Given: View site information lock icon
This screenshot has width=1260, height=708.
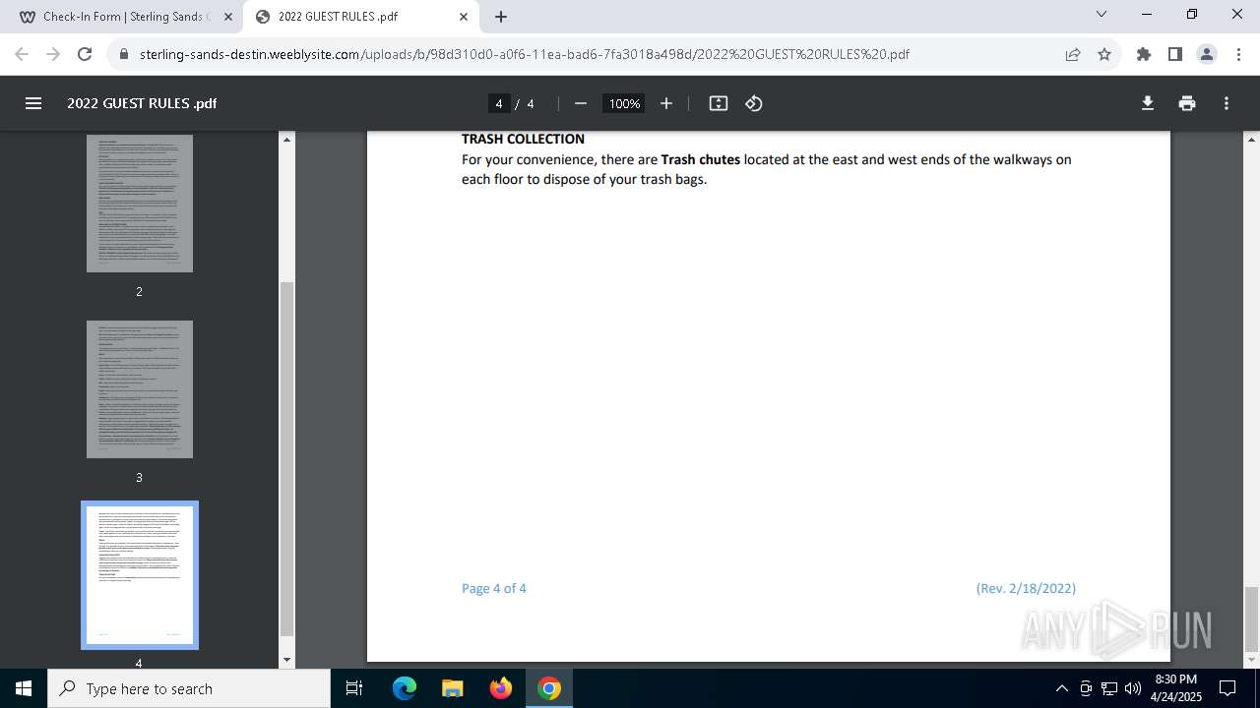Looking at the screenshot, I should (x=124, y=54).
